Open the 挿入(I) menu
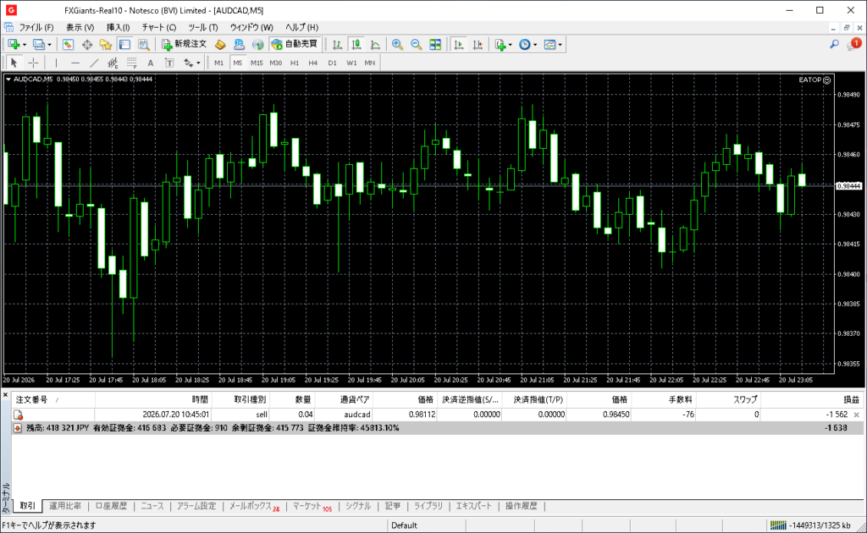This screenshot has width=867, height=533. pyautogui.click(x=118, y=27)
